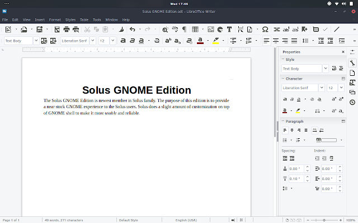Open the Styles menu
This screenshot has height=223, width=358.
point(70,20)
